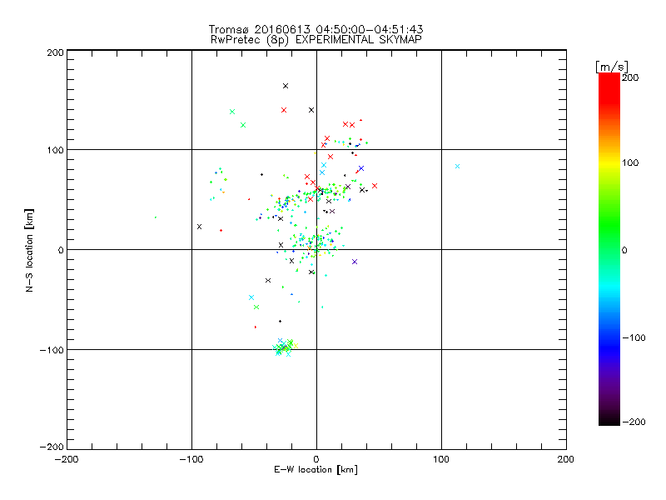Click the E-W axis '-100' tick label
Image resolution: width=666 pixels, height=500 pixels.
[191, 459]
